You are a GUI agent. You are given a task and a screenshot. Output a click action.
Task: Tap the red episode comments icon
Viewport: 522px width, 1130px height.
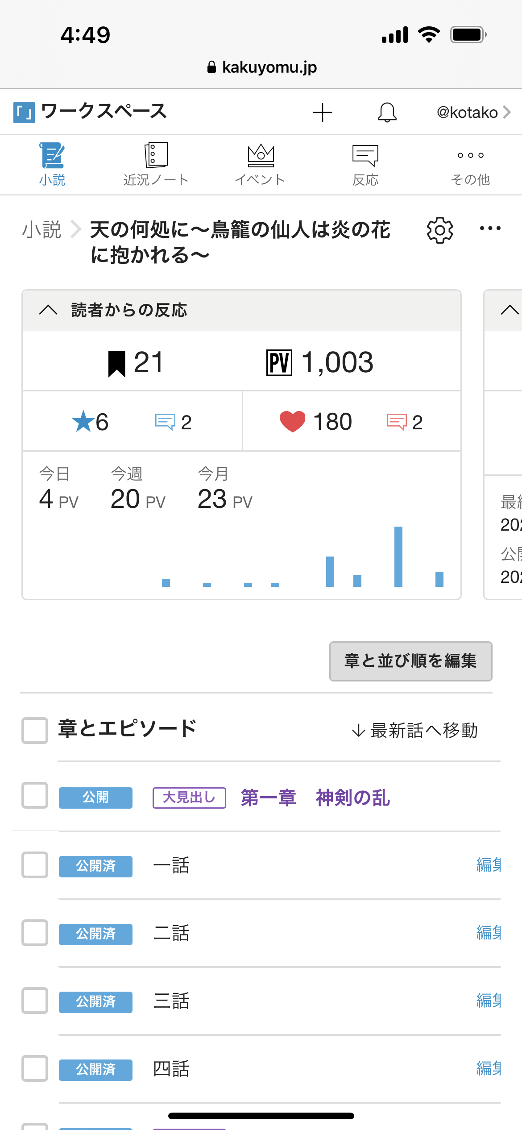(x=397, y=422)
